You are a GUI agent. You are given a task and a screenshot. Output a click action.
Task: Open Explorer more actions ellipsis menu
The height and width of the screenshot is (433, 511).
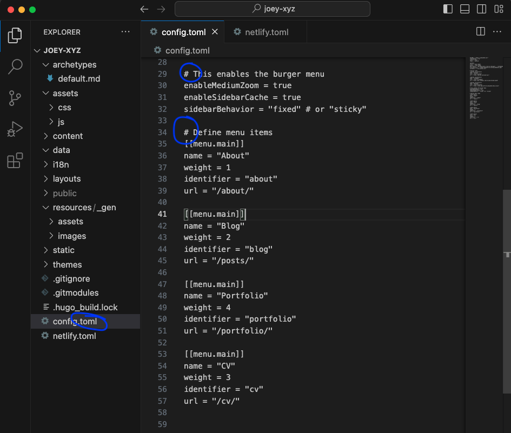125,32
